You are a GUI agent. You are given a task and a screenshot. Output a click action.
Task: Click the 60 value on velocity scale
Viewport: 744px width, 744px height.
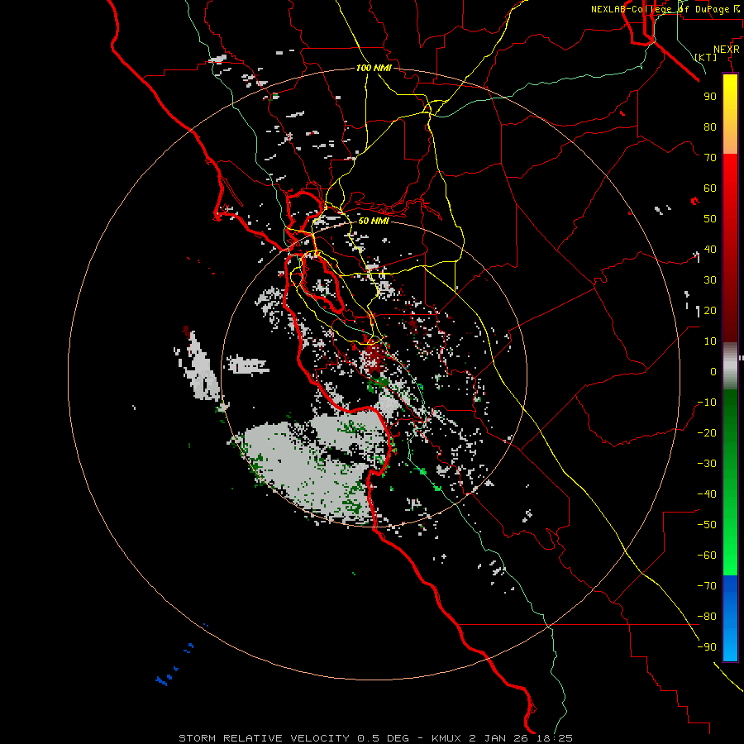click(710, 188)
